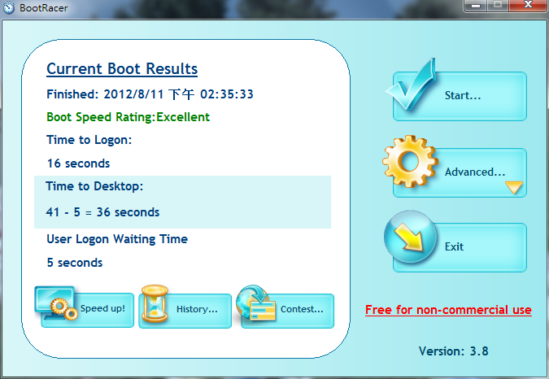This screenshot has height=379, width=549.
Task: Click the hourglass History icon
Action: pyautogui.click(x=155, y=303)
